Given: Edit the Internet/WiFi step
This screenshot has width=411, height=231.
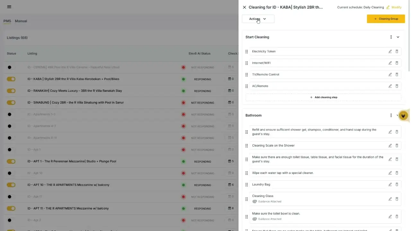Looking at the screenshot, I should click(390, 63).
